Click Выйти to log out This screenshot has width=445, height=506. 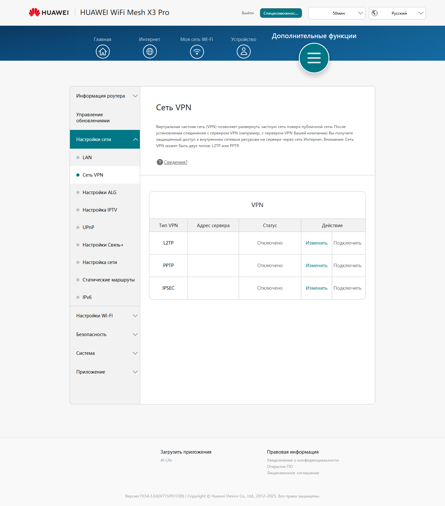click(x=248, y=13)
